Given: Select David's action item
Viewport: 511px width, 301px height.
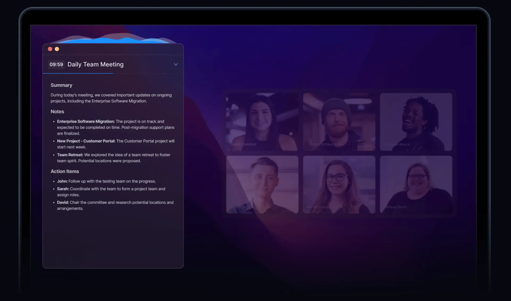Looking at the screenshot, I should pos(115,205).
